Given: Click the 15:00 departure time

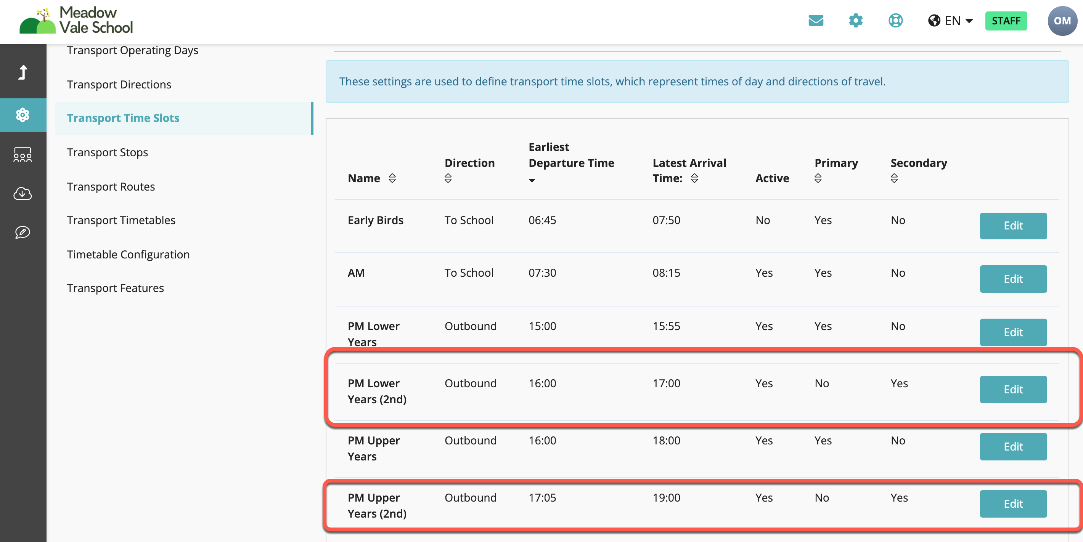Looking at the screenshot, I should pyautogui.click(x=542, y=326).
